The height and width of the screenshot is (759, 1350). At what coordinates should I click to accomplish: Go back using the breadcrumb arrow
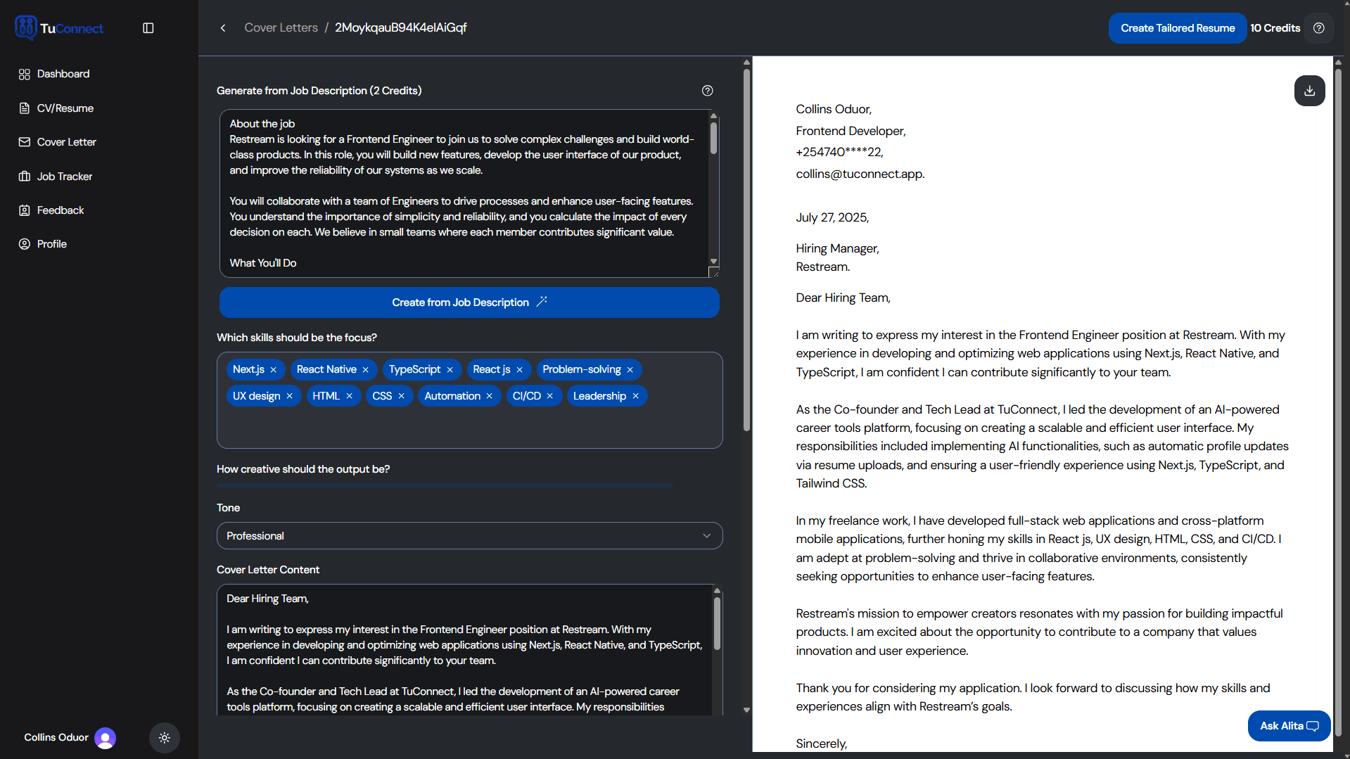pos(222,27)
